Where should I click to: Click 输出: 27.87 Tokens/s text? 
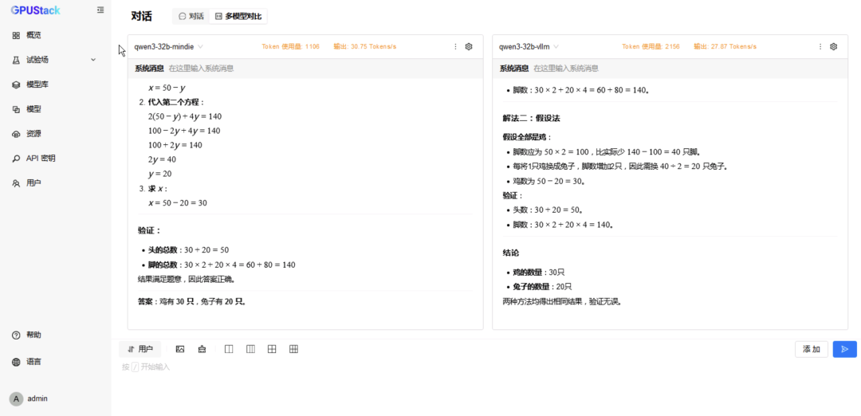725,47
